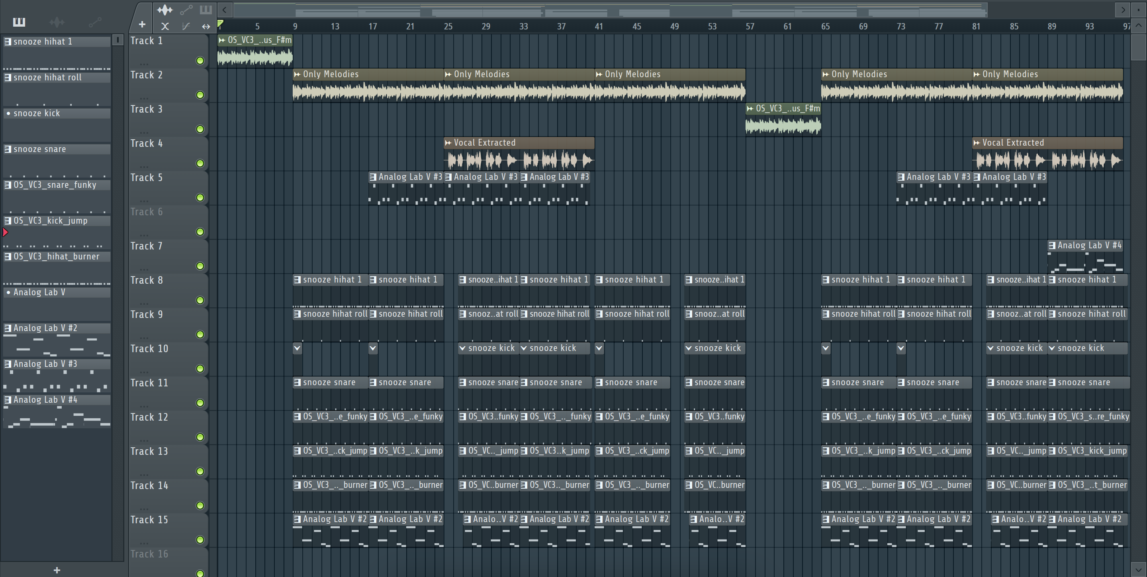This screenshot has height=577, width=1147.
Task: Show pattern clips in the picker panel
Action: tap(19, 21)
